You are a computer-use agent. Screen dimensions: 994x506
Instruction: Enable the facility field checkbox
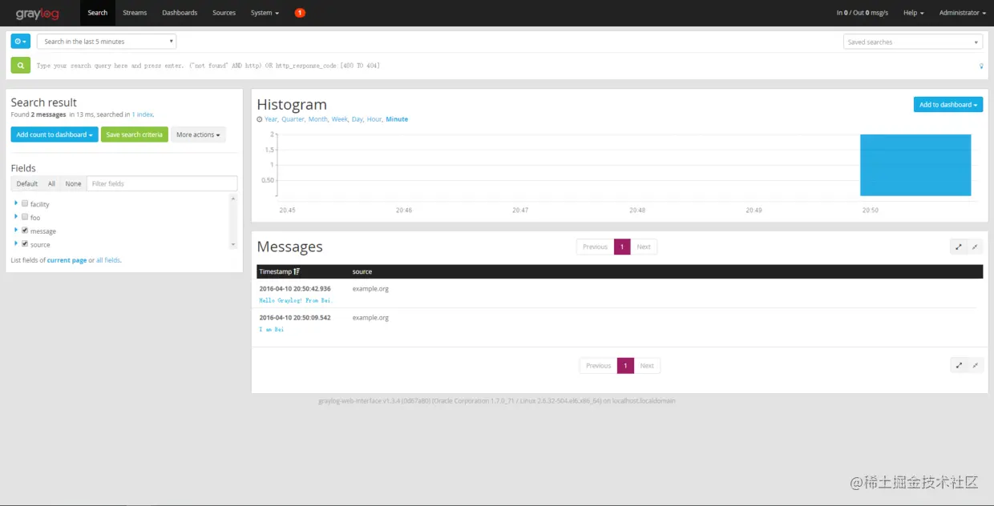tap(25, 203)
